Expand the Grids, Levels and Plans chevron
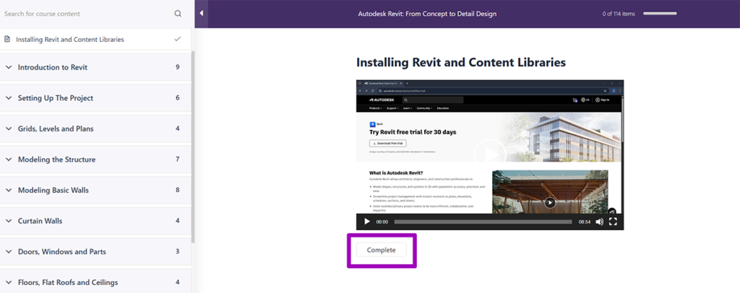Screen dimensions: 740x293 click(9, 128)
